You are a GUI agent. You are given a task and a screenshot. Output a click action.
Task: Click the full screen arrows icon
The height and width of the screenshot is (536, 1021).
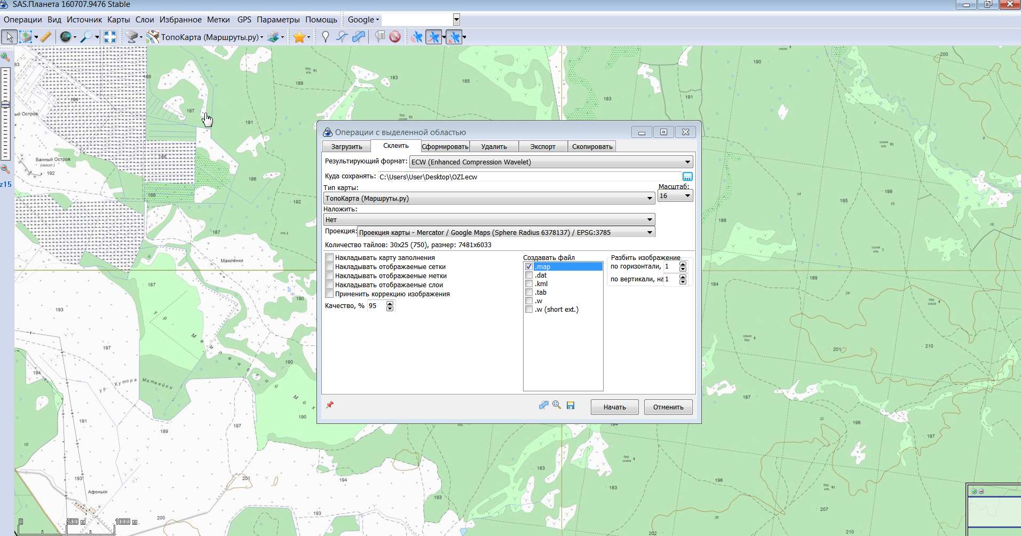(x=110, y=37)
